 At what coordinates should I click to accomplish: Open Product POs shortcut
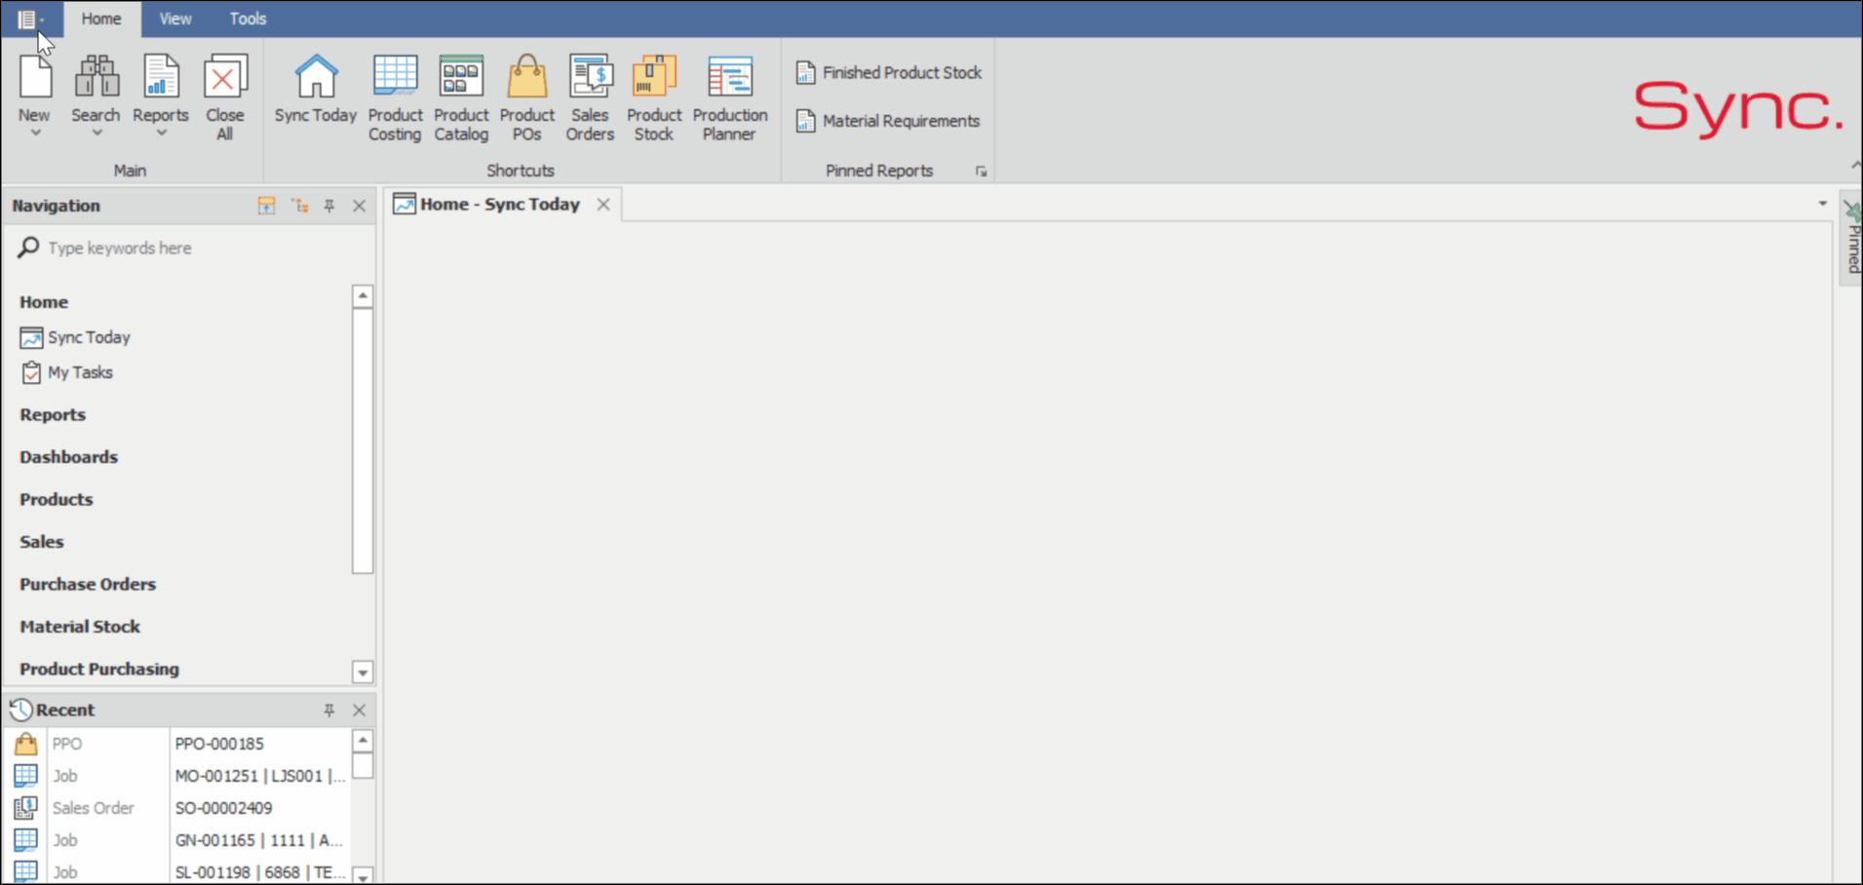[526, 97]
